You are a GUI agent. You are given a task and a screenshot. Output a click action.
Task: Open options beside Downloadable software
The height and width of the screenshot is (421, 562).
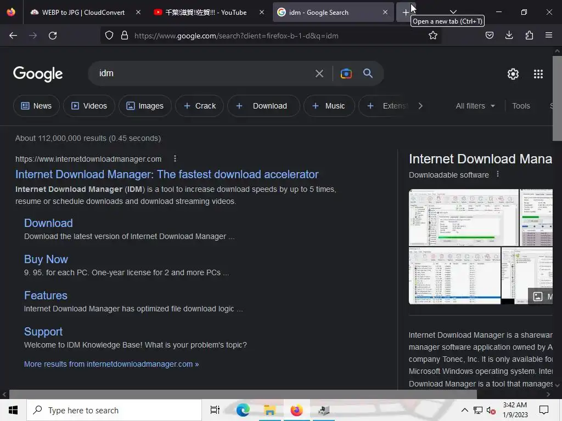click(x=497, y=174)
